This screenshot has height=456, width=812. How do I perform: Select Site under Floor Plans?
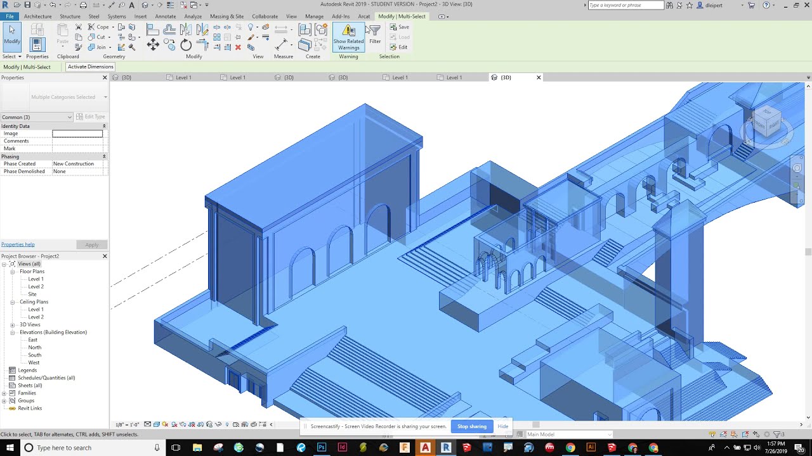pos(32,294)
